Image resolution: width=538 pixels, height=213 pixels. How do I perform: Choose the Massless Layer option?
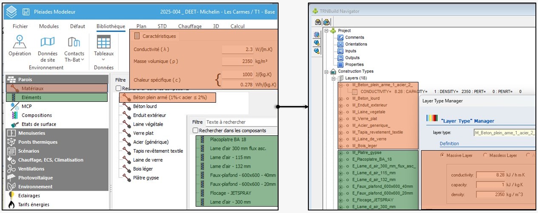485,155
